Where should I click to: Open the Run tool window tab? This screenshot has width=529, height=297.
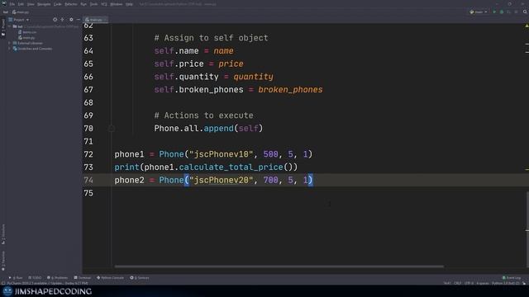coord(16,278)
